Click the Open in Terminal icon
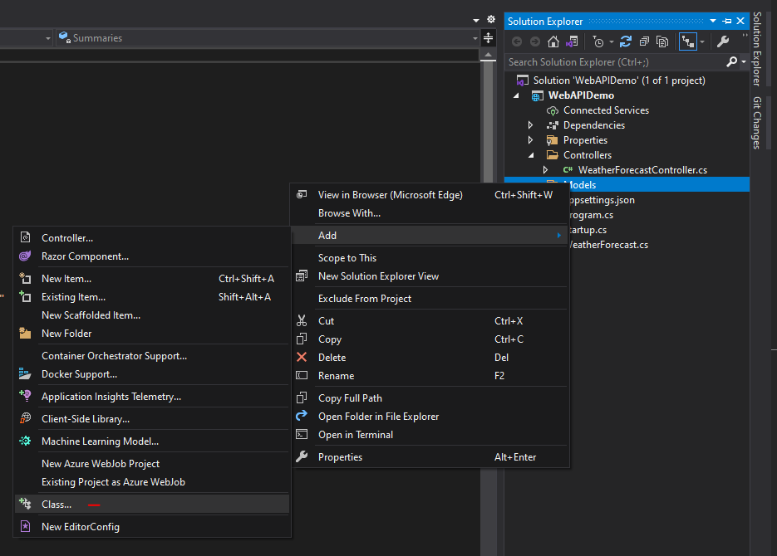777x556 pixels. [302, 434]
